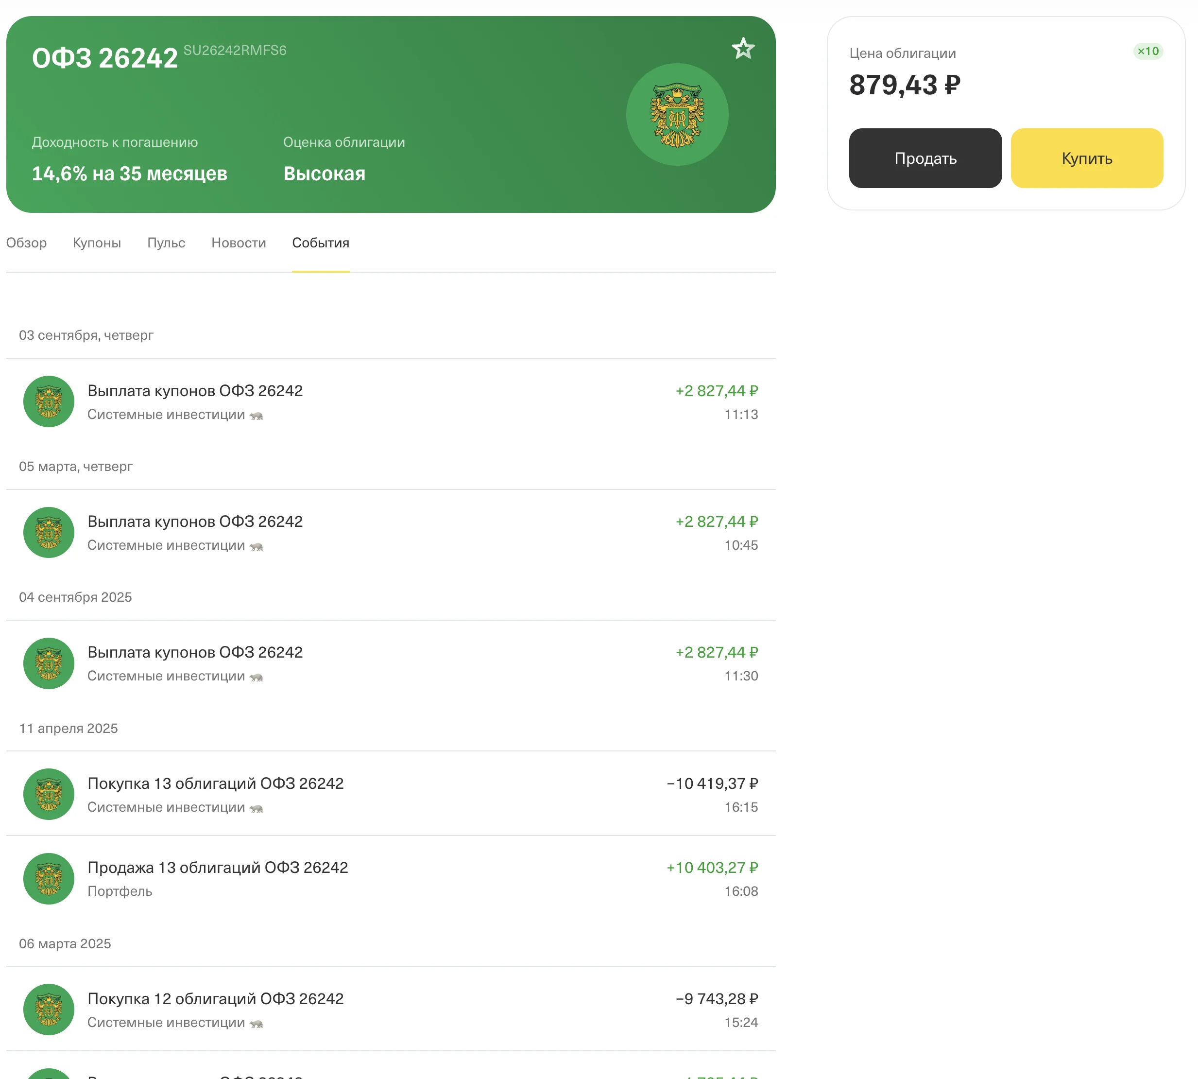Click bear icon in the 10:45 payment row
The width and height of the screenshot is (1198, 1079).
(256, 547)
